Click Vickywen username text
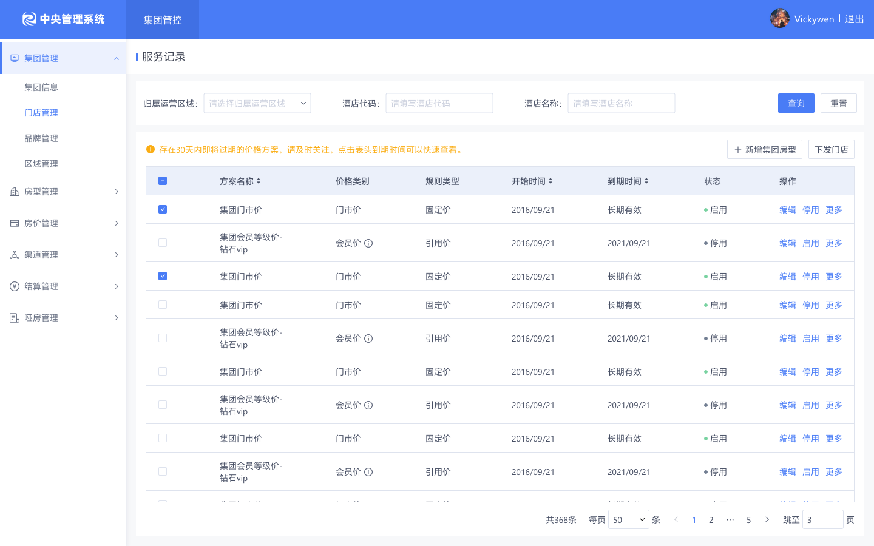This screenshot has height=546, width=874. click(x=814, y=19)
